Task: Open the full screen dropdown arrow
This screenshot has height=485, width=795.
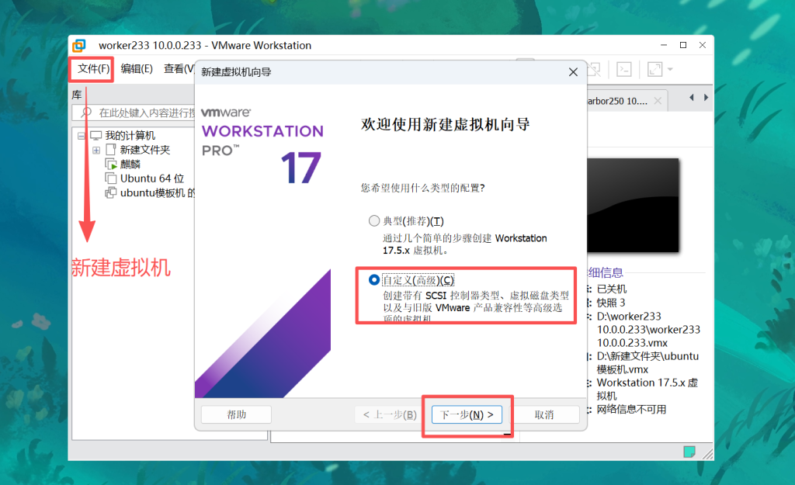Action: pos(669,69)
